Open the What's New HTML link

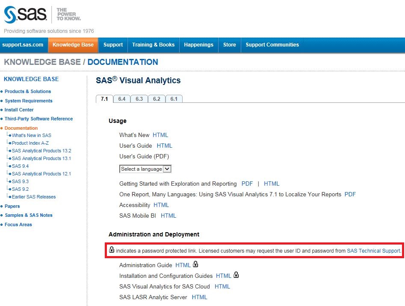pyautogui.click(x=160, y=135)
